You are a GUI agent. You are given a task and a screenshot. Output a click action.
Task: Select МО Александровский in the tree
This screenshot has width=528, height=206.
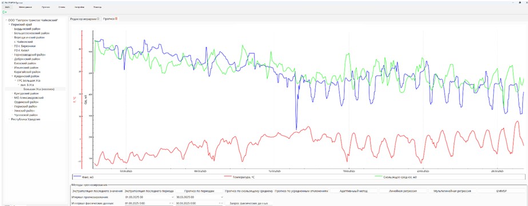click(29, 98)
